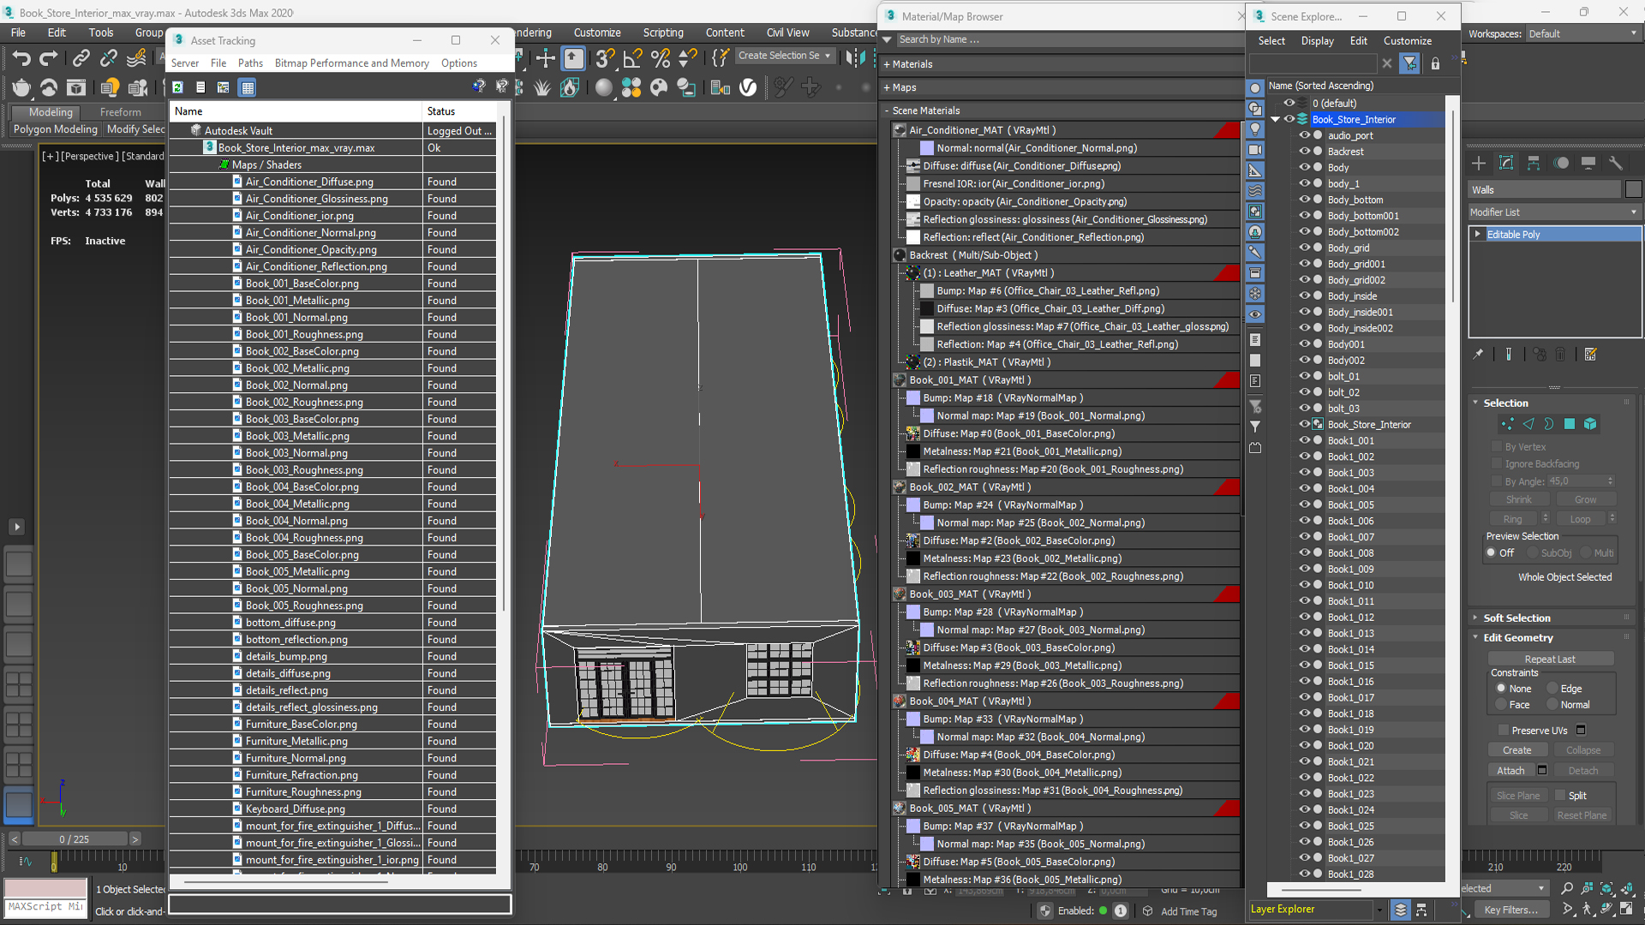Click Remove Modifier trash icon
This screenshot has height=925, width=1645.
(x=1560, y=355)
